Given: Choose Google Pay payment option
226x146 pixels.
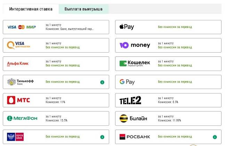Looking at the screenshot, I should coord(168,82).
